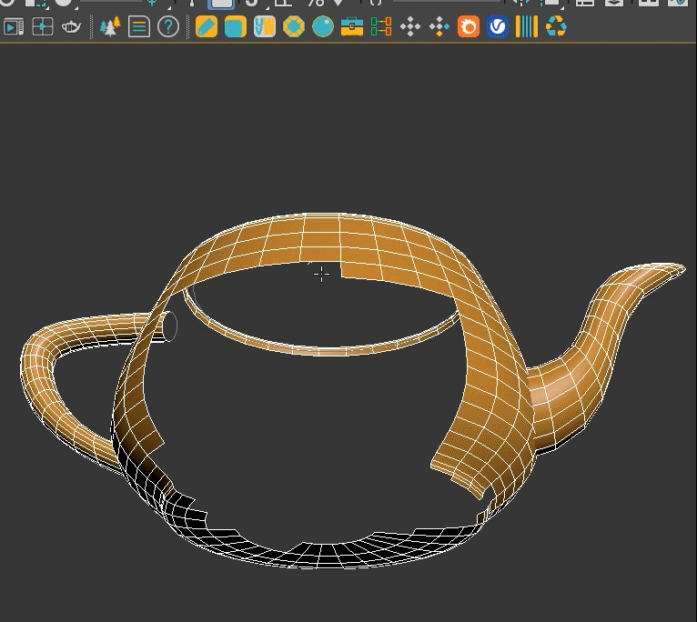Viewport: 697px width, 622px height.
Task: Click the pine trees toolbar icon
Action: click(x=110, y=27)
